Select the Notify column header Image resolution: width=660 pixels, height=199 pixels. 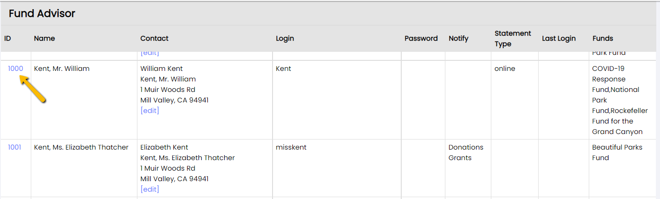(x=459, y=38)
